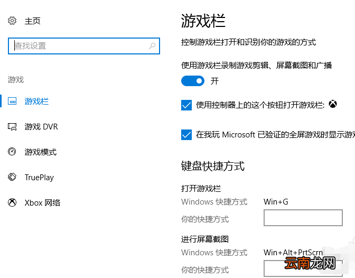Image resolution: width=355 pixels, height=278 pixels.
Task: Click custom shortcut field for 进行屏幕截图
Action: coord(303,268)
